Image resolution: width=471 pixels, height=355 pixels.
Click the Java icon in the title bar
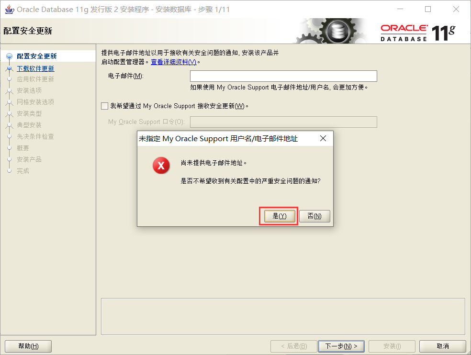(x=9, y=9)
